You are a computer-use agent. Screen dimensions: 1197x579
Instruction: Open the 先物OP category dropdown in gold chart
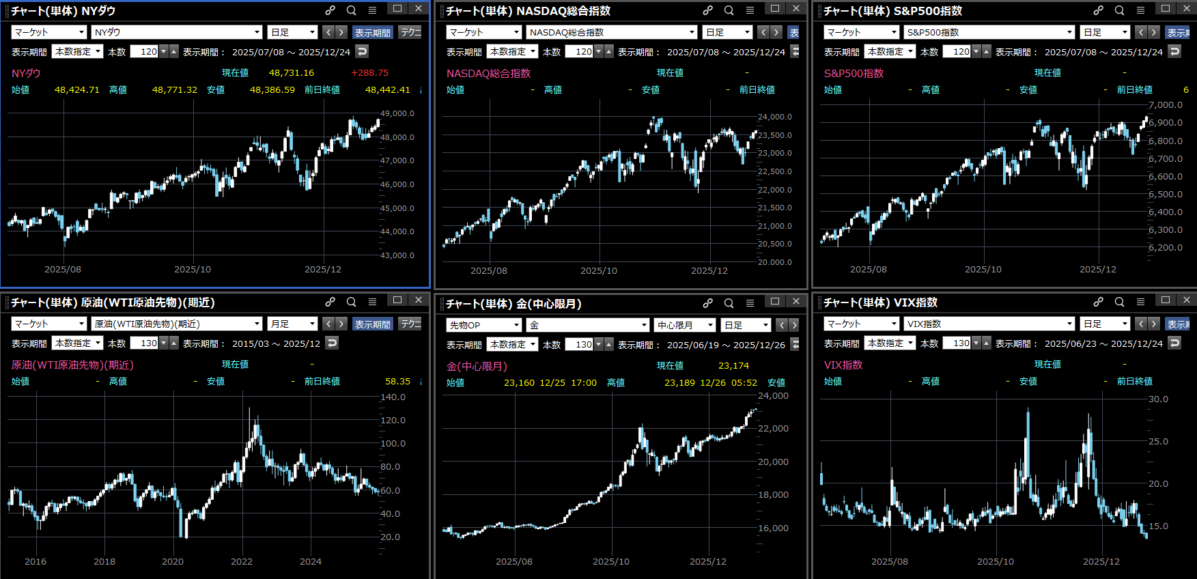click(x=516, y=325)
